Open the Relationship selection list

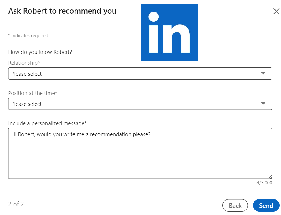tap(140, 73)
